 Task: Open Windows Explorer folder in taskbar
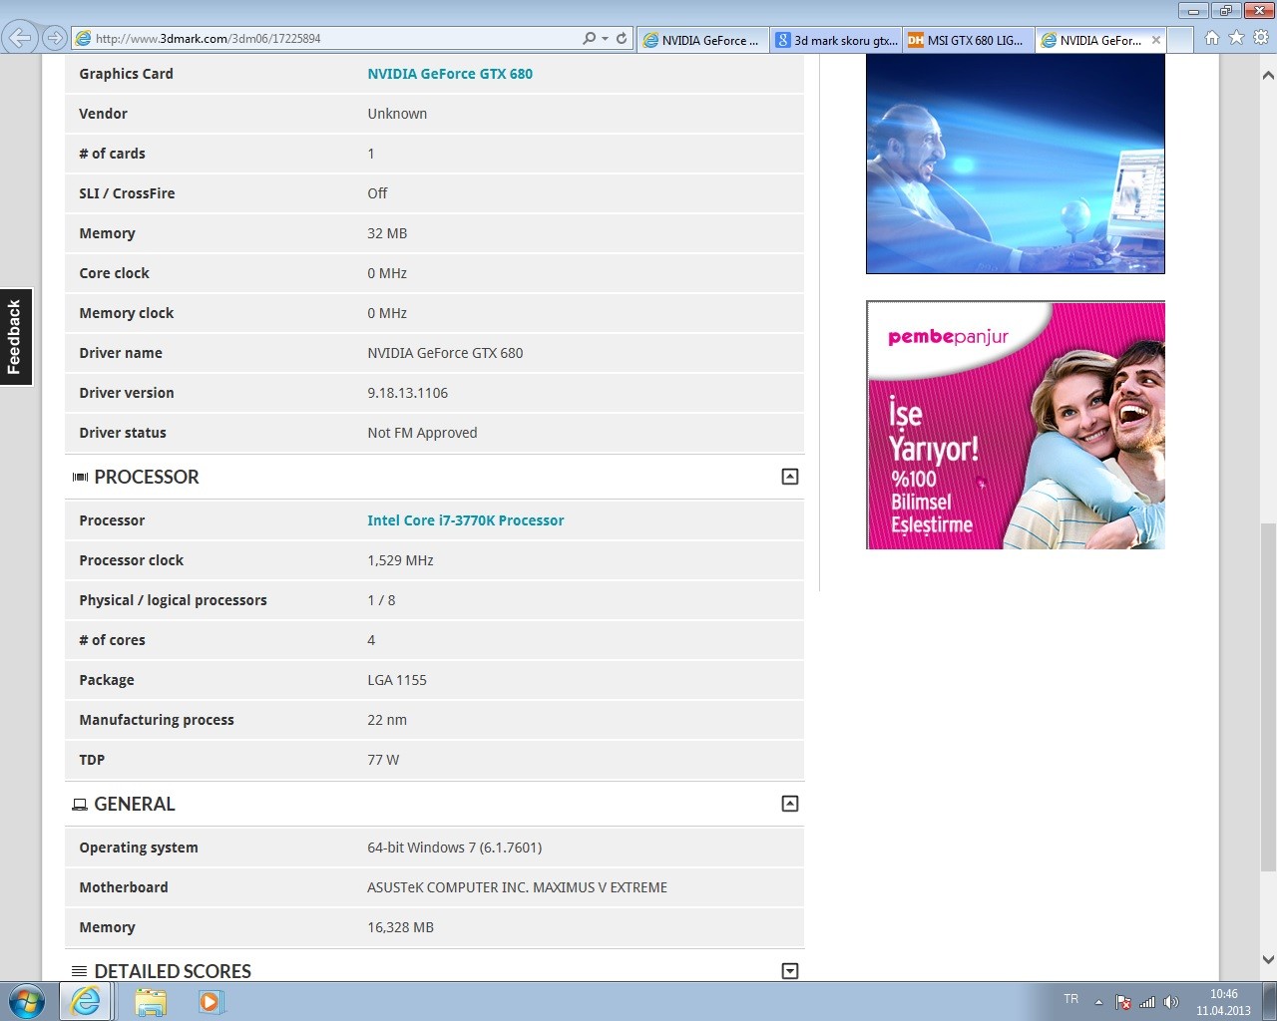coord(151,1001)
